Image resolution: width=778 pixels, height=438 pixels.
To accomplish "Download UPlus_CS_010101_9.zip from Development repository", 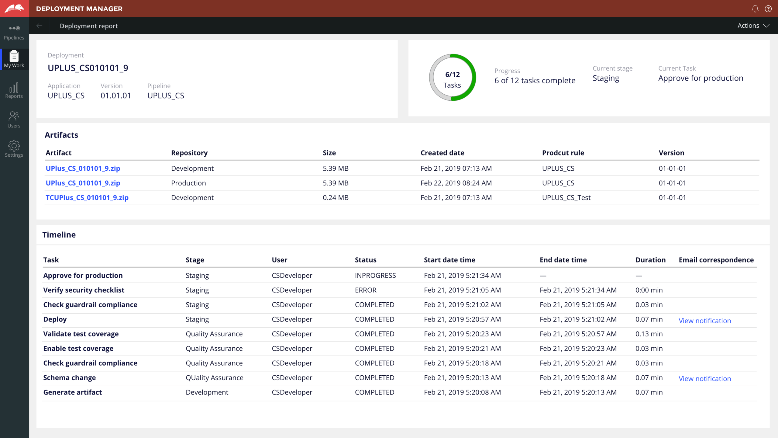I will pyautogui.click(x=83, y=169).
